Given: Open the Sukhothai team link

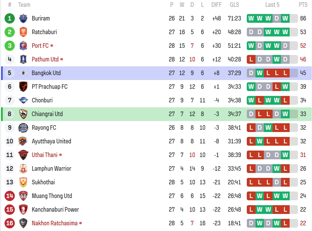Looking at the screenshot, I should click(x=43, y=182).
